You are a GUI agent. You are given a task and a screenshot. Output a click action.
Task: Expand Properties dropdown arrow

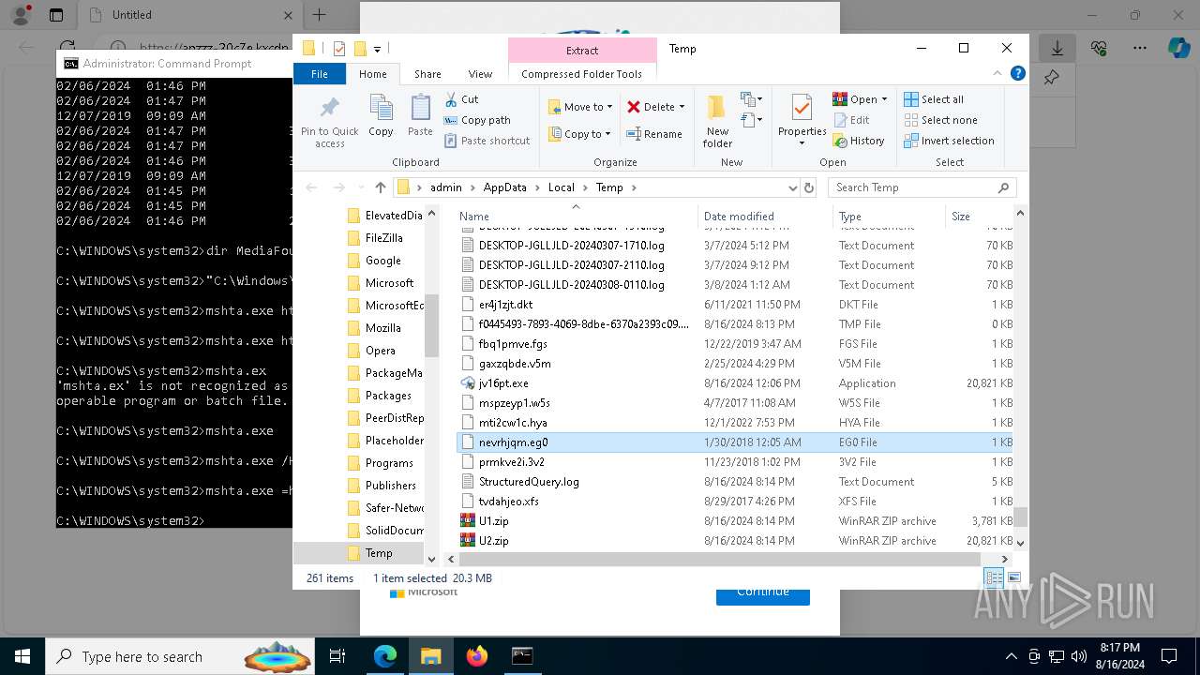coord(802,143)
